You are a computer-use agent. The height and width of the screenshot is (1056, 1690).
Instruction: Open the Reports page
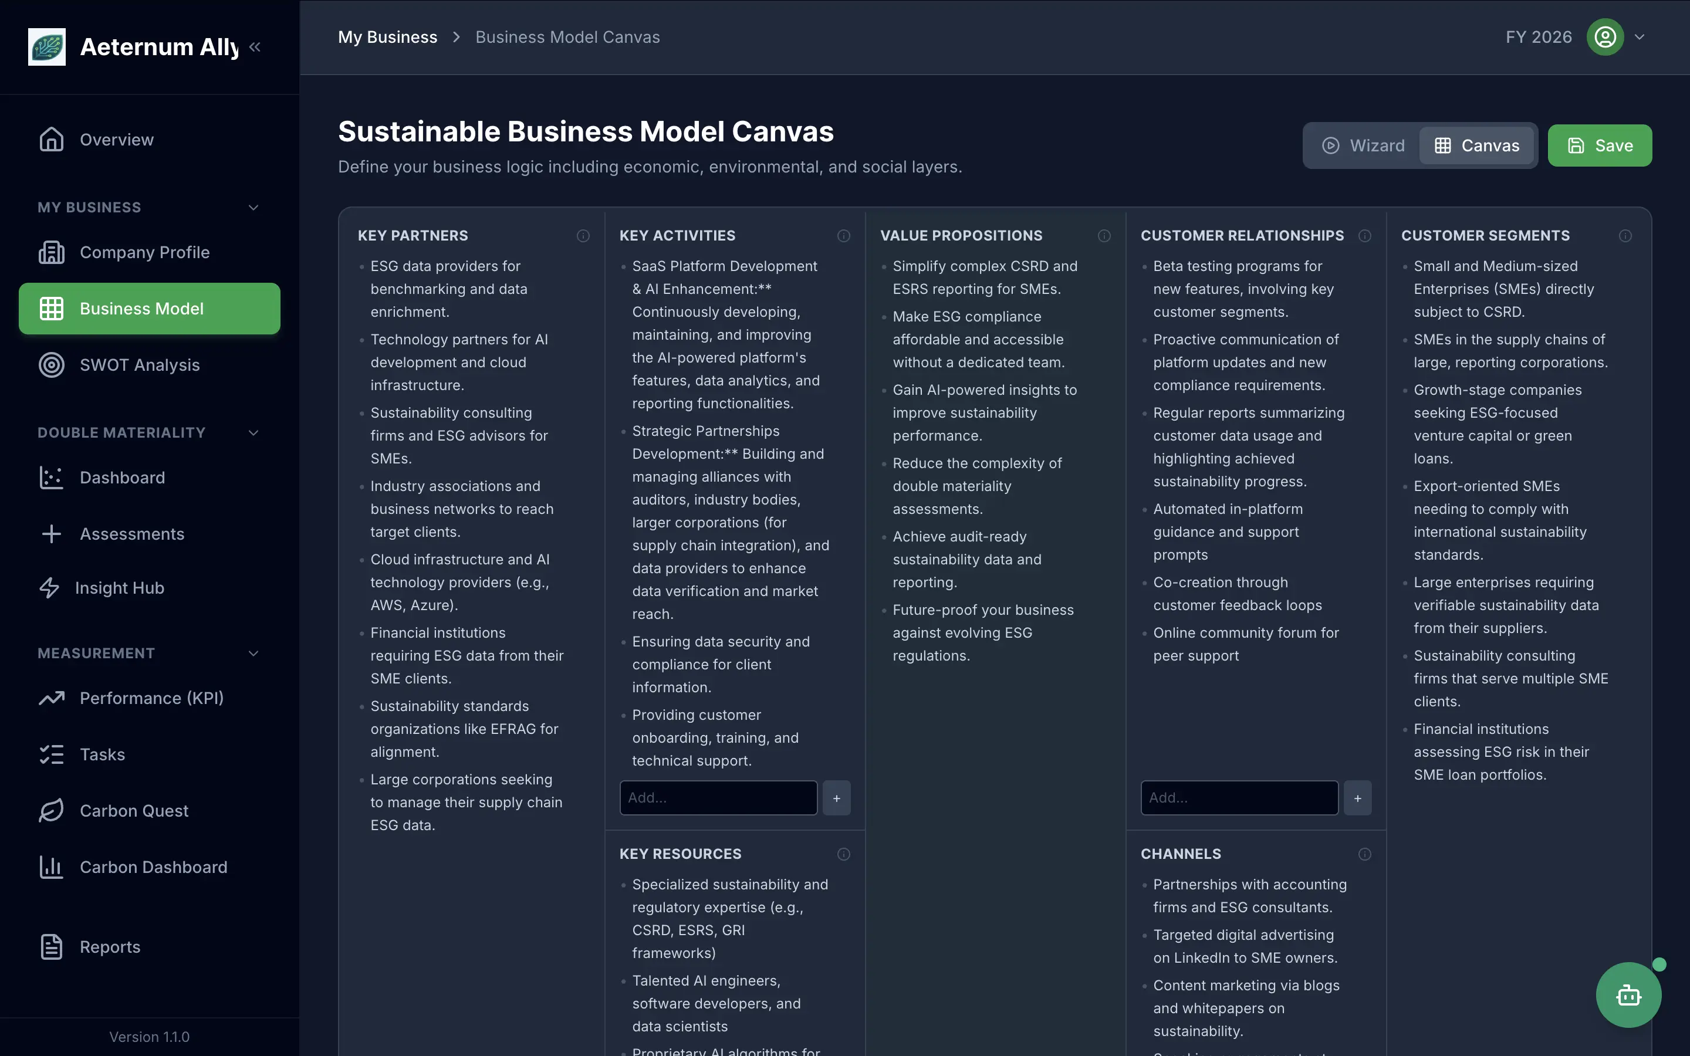click(150, 947)
